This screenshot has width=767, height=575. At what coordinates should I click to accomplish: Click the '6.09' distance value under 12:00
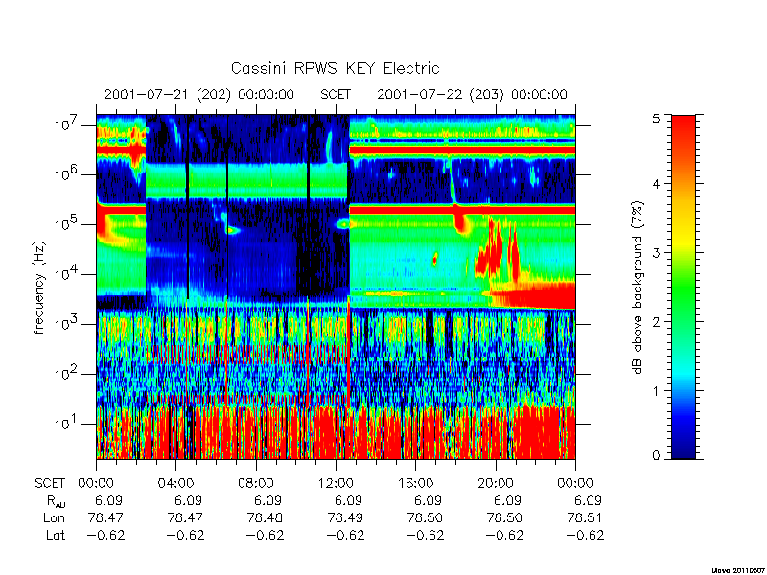(348, 500)
